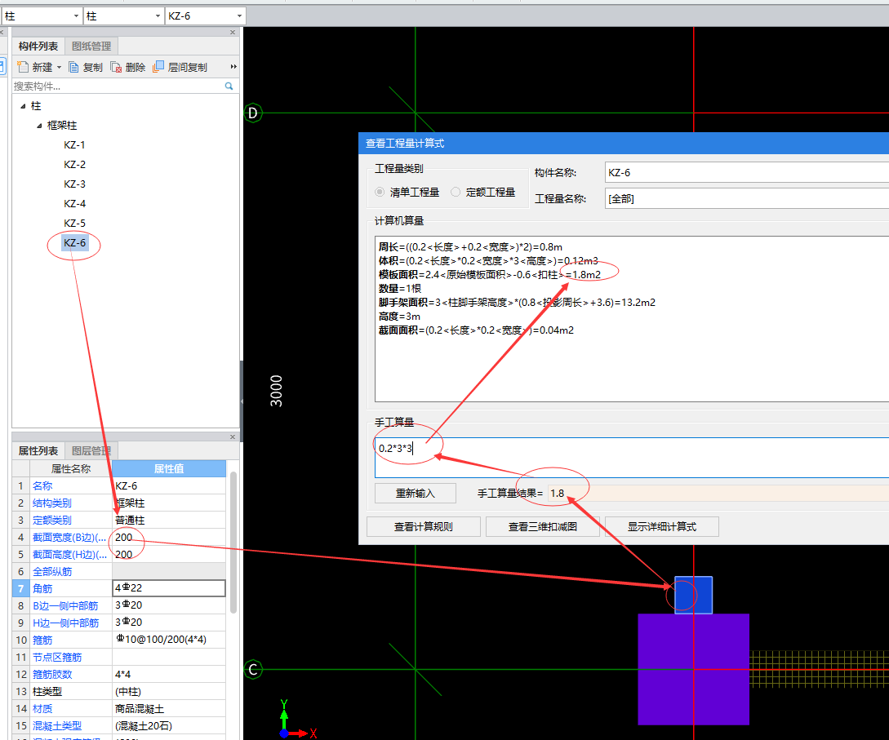Open the dropdown arrow beside 新建
The height and width of the screenshot is (740, 889).
pyautogui.click(x=59, y=68)
